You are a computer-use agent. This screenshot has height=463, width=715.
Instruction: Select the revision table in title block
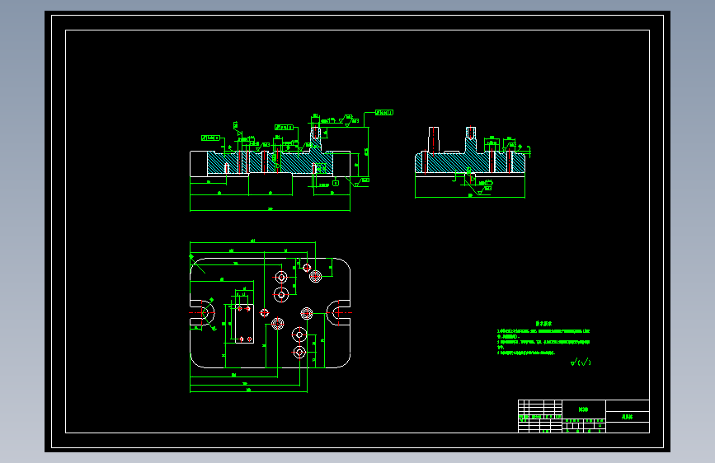click(x=540, y=416)
